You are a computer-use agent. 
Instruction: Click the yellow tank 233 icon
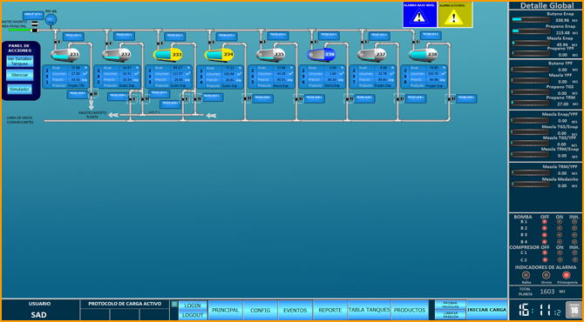(x=167, y=54)
